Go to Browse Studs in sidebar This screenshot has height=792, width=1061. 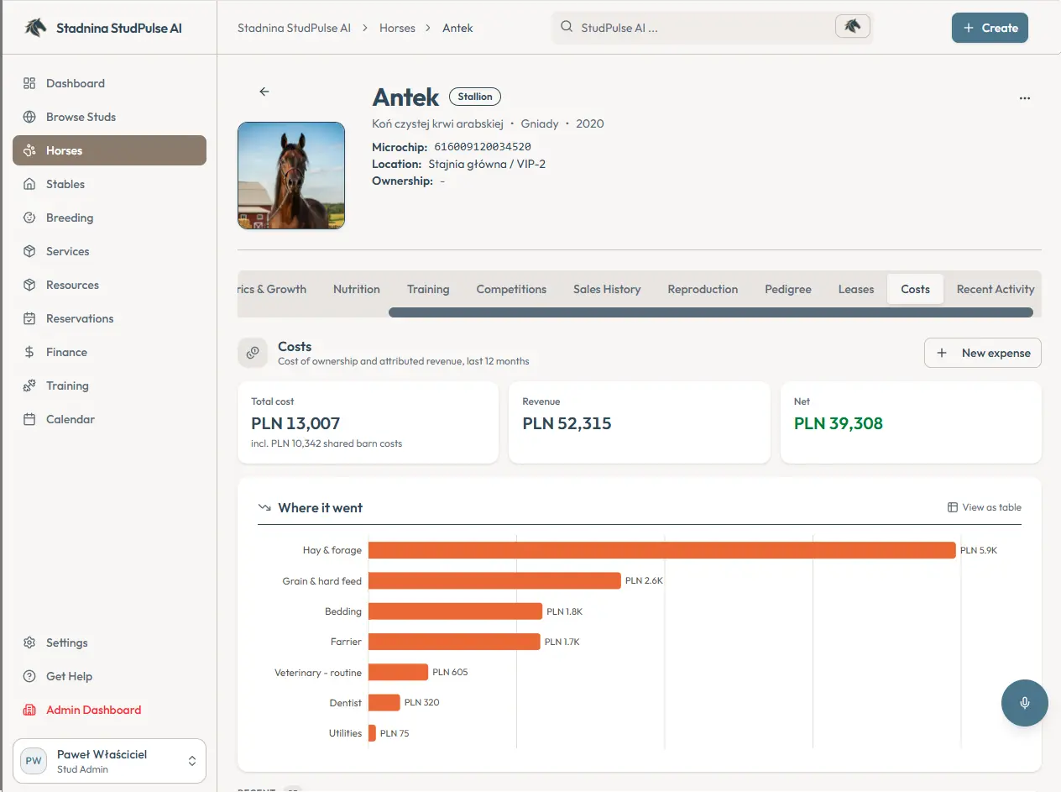click(x=109, y=117)
